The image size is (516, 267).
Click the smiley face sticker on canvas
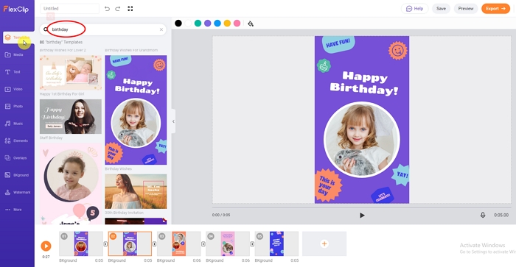pos(398,51)
